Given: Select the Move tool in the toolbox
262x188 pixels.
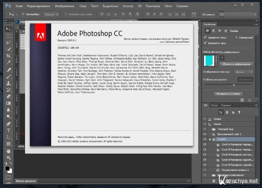Looking at the screenshot, I should pyautogui.click(x=8, y=29).
